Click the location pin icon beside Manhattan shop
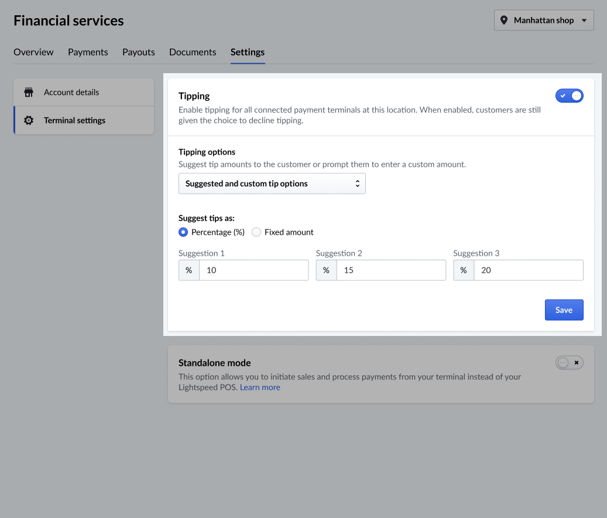607x518 pixels. 503,20
